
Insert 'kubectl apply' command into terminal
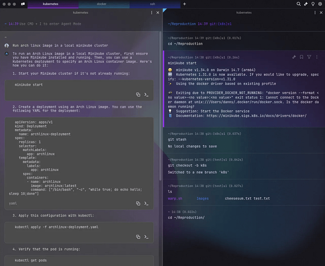click(x=146, y=236)
